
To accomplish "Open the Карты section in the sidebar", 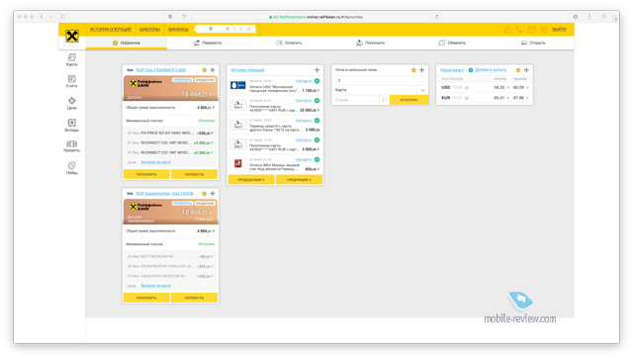I will pos(72,59).
